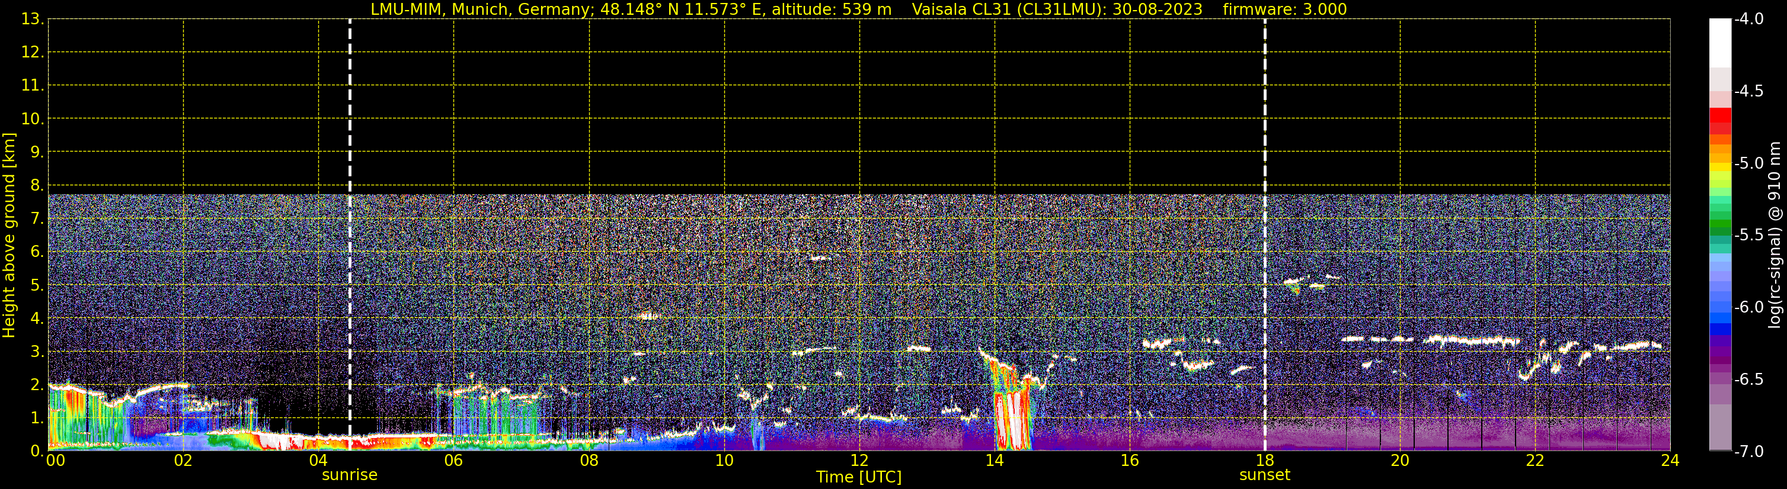This screenshot has width=1787, height=489.
Task: Click the white cloud layer near 21 UTC at 3 km
Action: [1470, 340]
